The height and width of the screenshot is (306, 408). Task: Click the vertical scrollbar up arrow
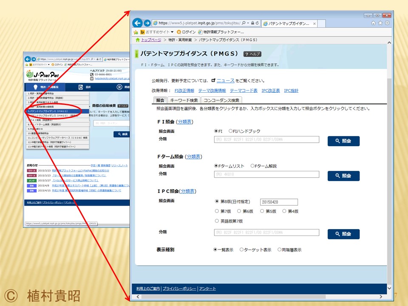click(x=389, y=42)
